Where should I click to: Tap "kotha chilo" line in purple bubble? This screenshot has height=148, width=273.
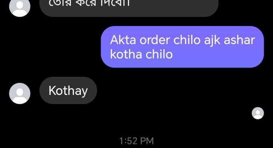click(x=141, y=54)
